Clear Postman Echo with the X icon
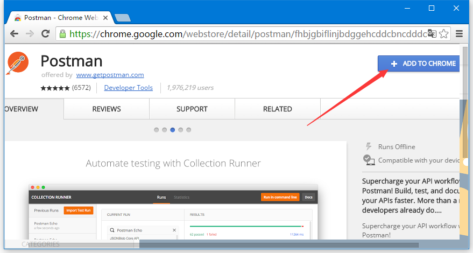Viewport: 473px width, 253px height. pos(174,230)
